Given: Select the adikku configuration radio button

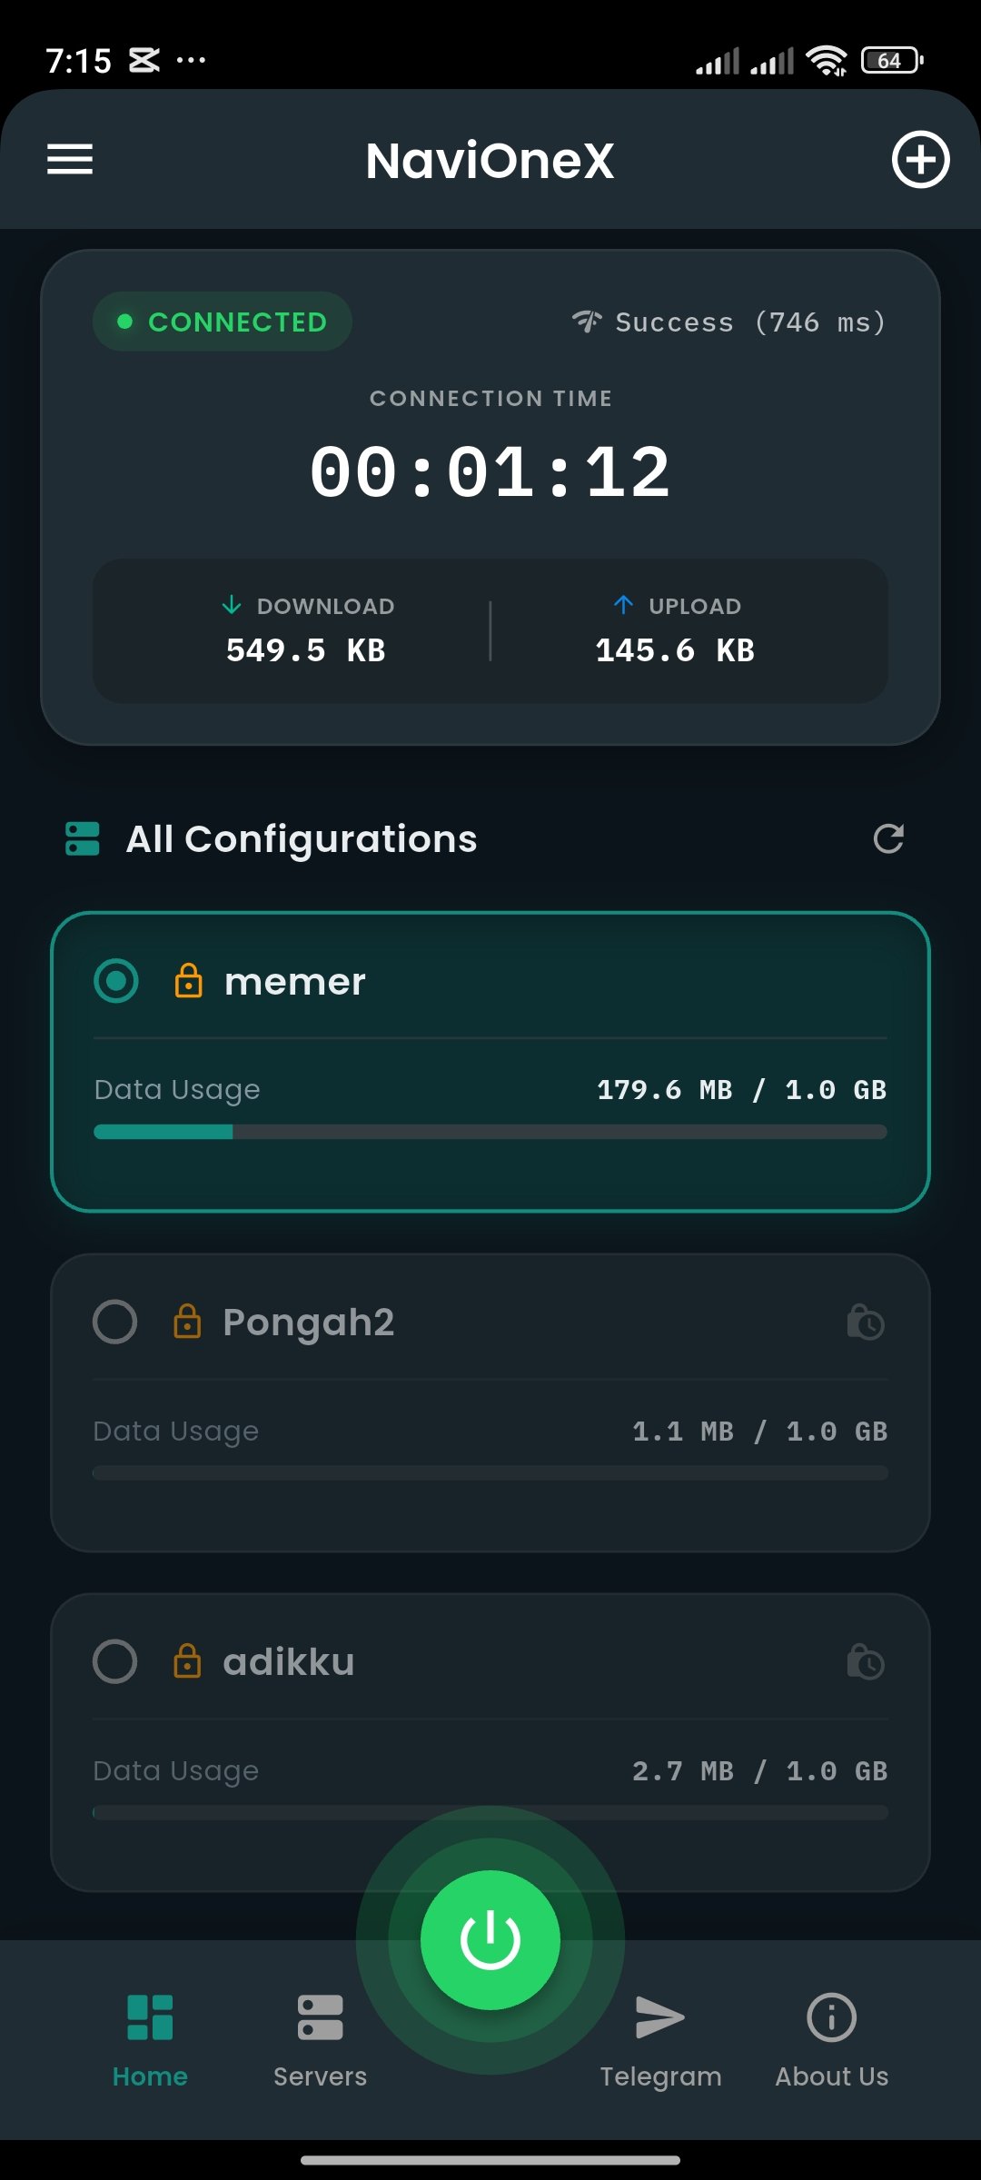Looking at the screenshot, I should pos(115,1662).
